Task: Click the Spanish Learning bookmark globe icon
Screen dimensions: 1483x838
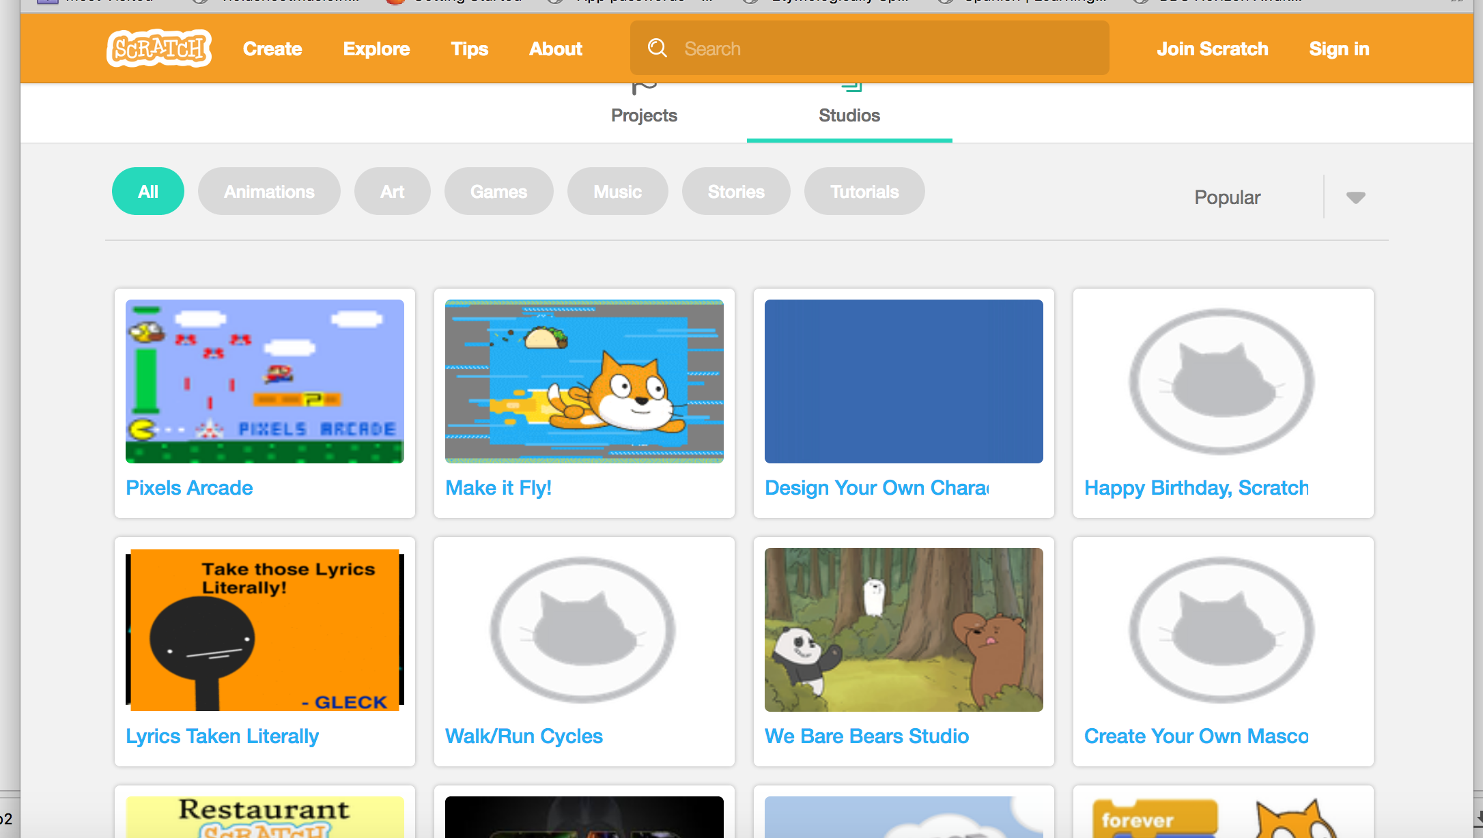Action: pyautogui.click(x=946, y=1)
